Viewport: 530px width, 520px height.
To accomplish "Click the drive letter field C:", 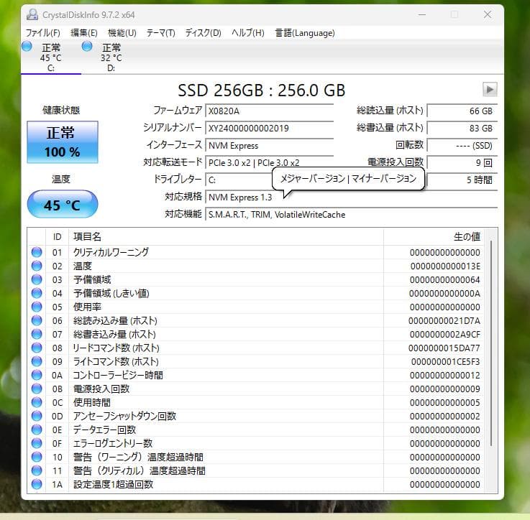I will [x=239, y=180].
